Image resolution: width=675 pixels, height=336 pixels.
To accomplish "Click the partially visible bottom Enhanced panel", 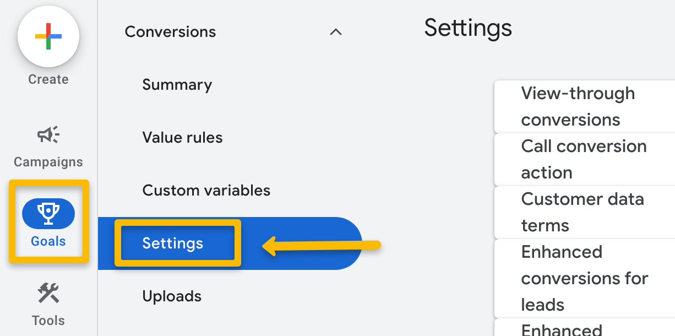I will pyautogui.click(x=562, y=329).
